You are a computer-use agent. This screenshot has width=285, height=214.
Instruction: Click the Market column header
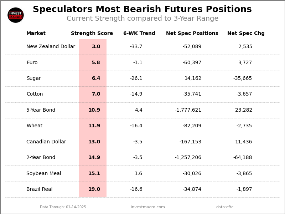(36, 34)
